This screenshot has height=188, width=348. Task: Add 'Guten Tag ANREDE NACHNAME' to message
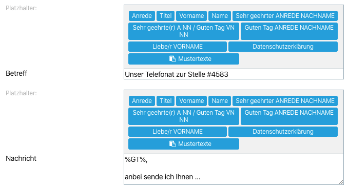(x=289, y=116)
